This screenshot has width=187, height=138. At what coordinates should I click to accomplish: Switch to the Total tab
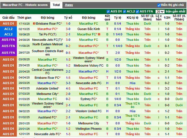[x=56, y=5]
